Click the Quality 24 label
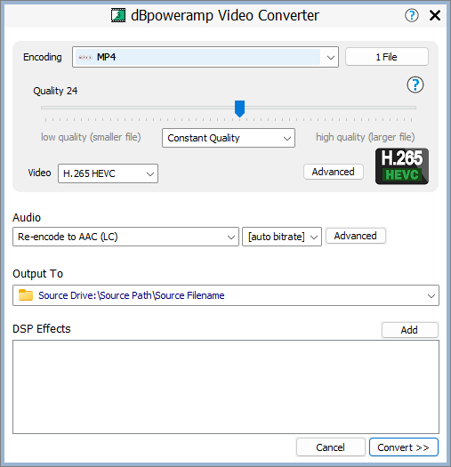This screenshot has height=467, width=451. pyautogui.click(x=55, y=91)
